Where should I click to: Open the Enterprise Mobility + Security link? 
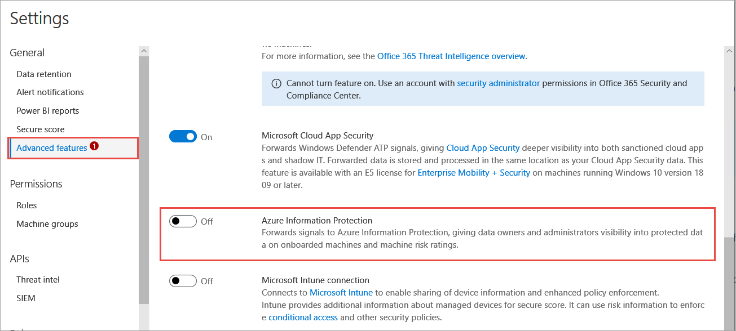474,173
